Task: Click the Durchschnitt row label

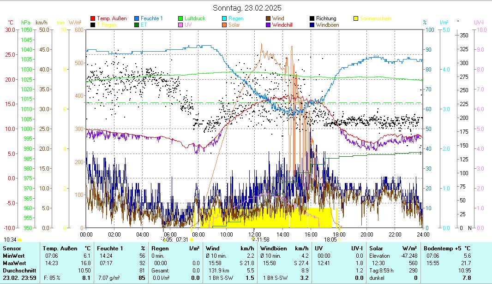Action: (x=18, y=270)
